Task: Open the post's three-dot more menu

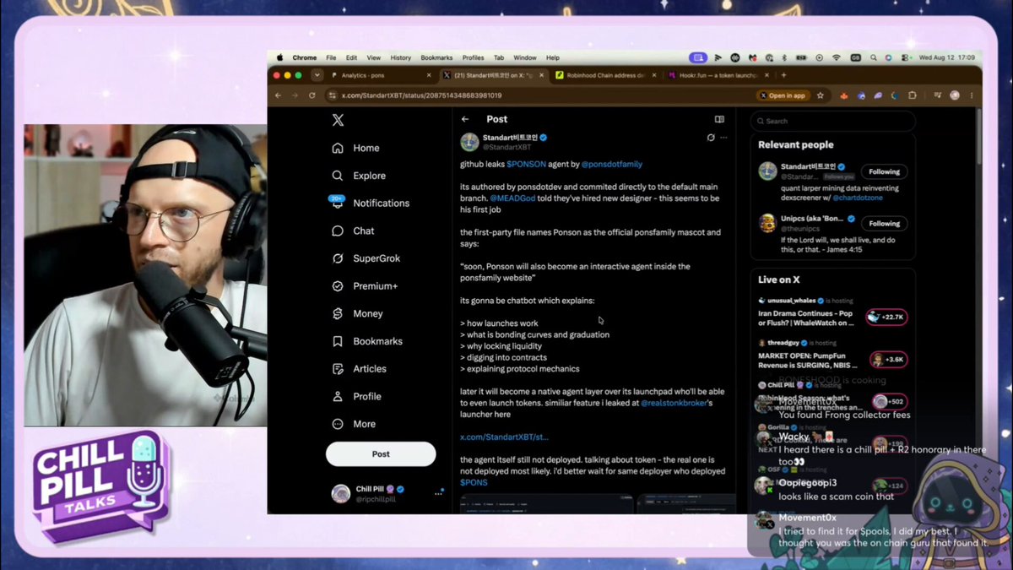Action: click(x=723, y=137)
